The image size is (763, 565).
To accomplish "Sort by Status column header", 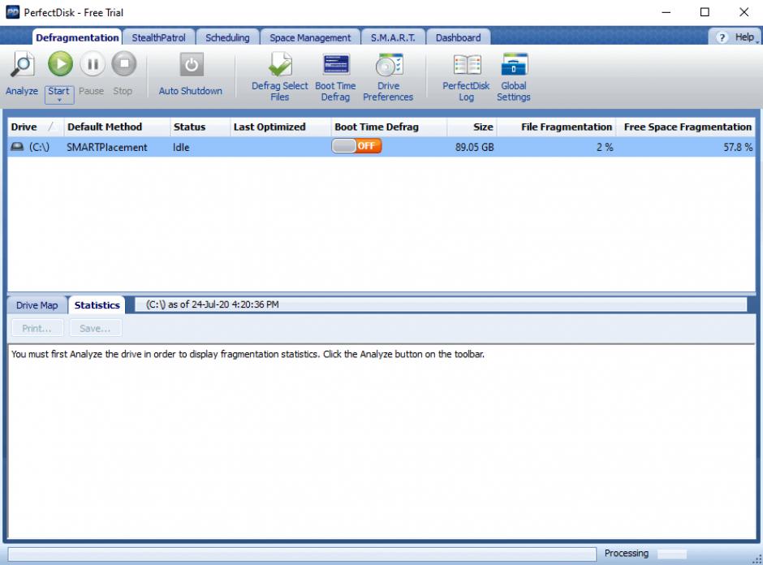I will click(200, 127).
